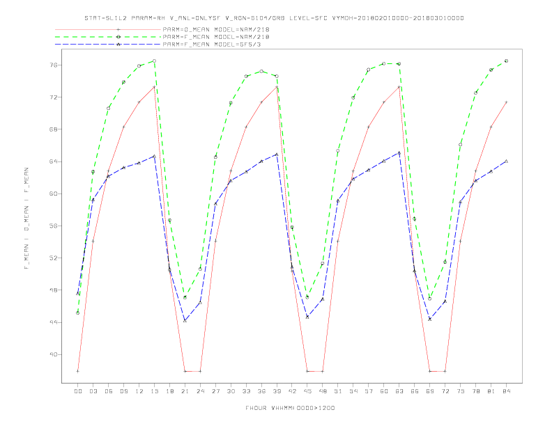Click x-axis tick label 24
The height and width of the screenshot is (426, 552).
[200, 391]
